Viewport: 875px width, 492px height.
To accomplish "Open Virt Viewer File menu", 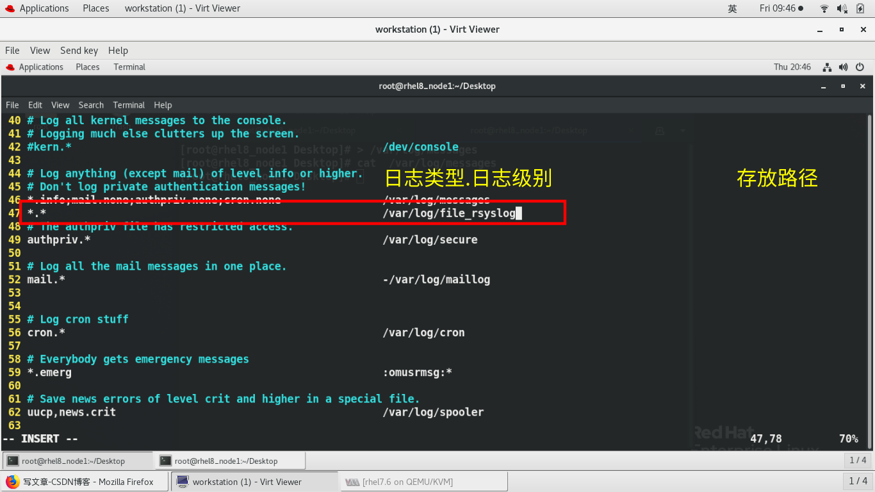I will [x=12, y=51].
